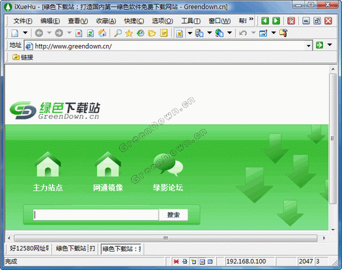Toggle the red X status bar icon

[176, 262]
